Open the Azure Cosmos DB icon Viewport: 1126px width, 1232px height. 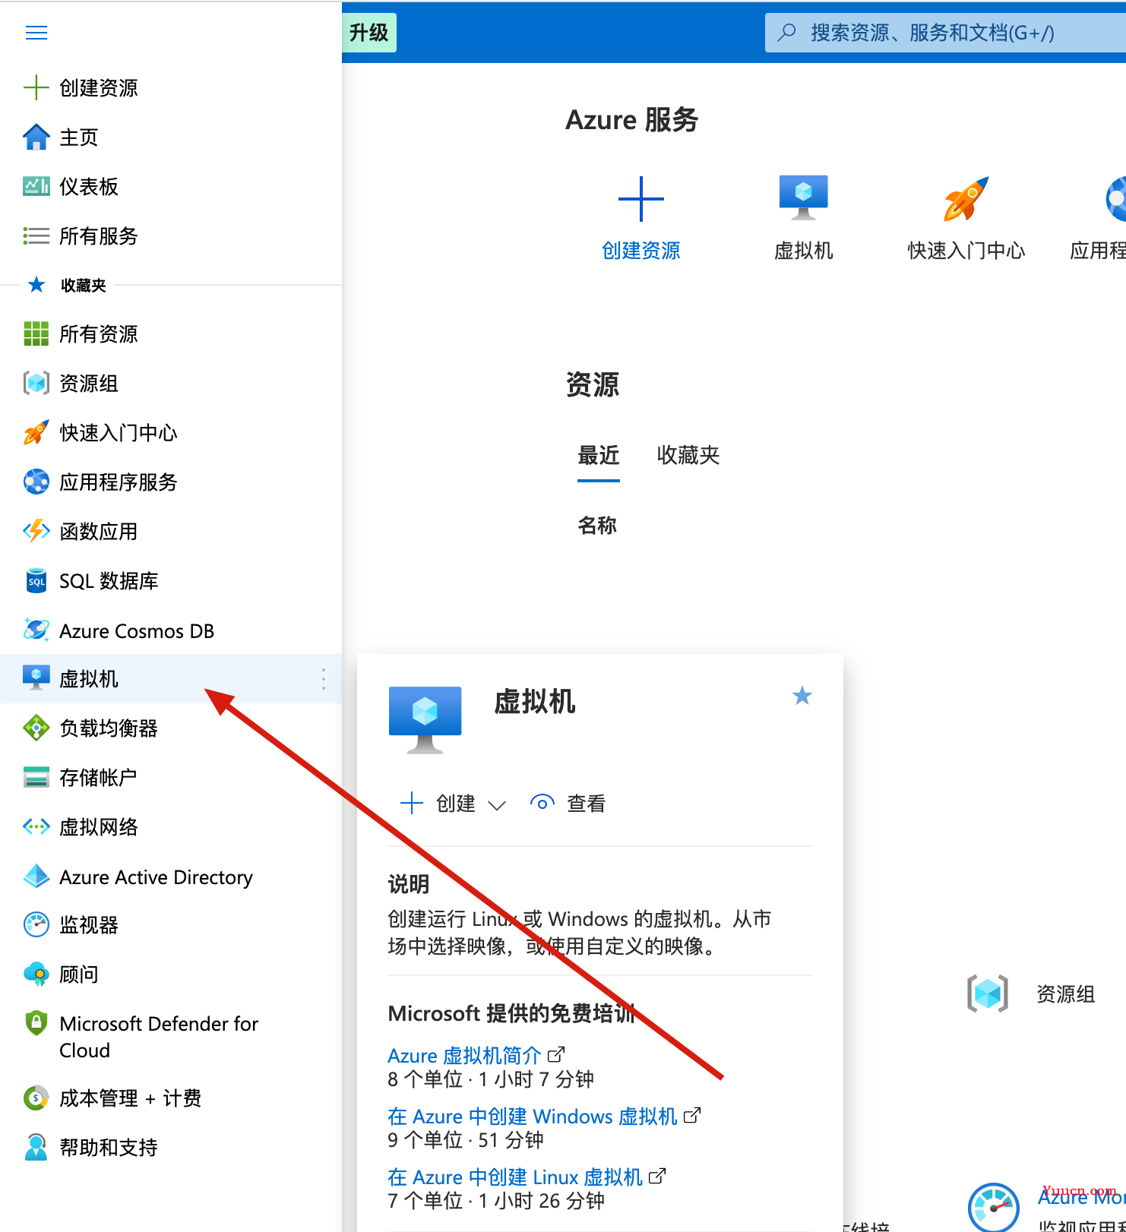click(x=36, y=630)
